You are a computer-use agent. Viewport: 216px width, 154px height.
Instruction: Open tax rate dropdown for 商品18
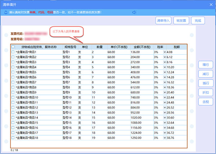coord(165,138)
